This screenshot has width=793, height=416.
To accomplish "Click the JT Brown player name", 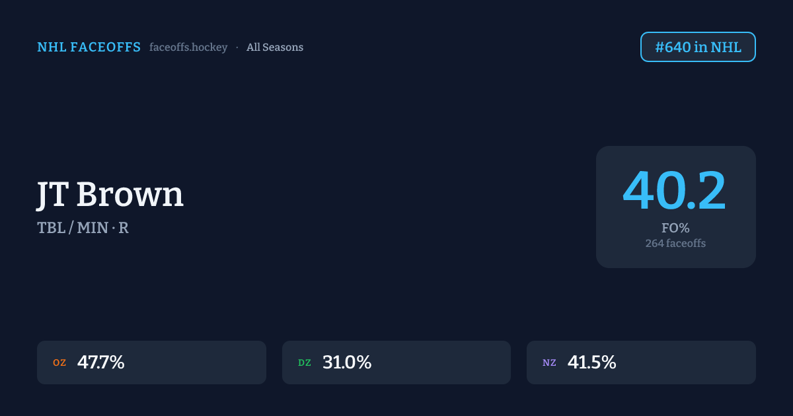I will tap(110, 194).
